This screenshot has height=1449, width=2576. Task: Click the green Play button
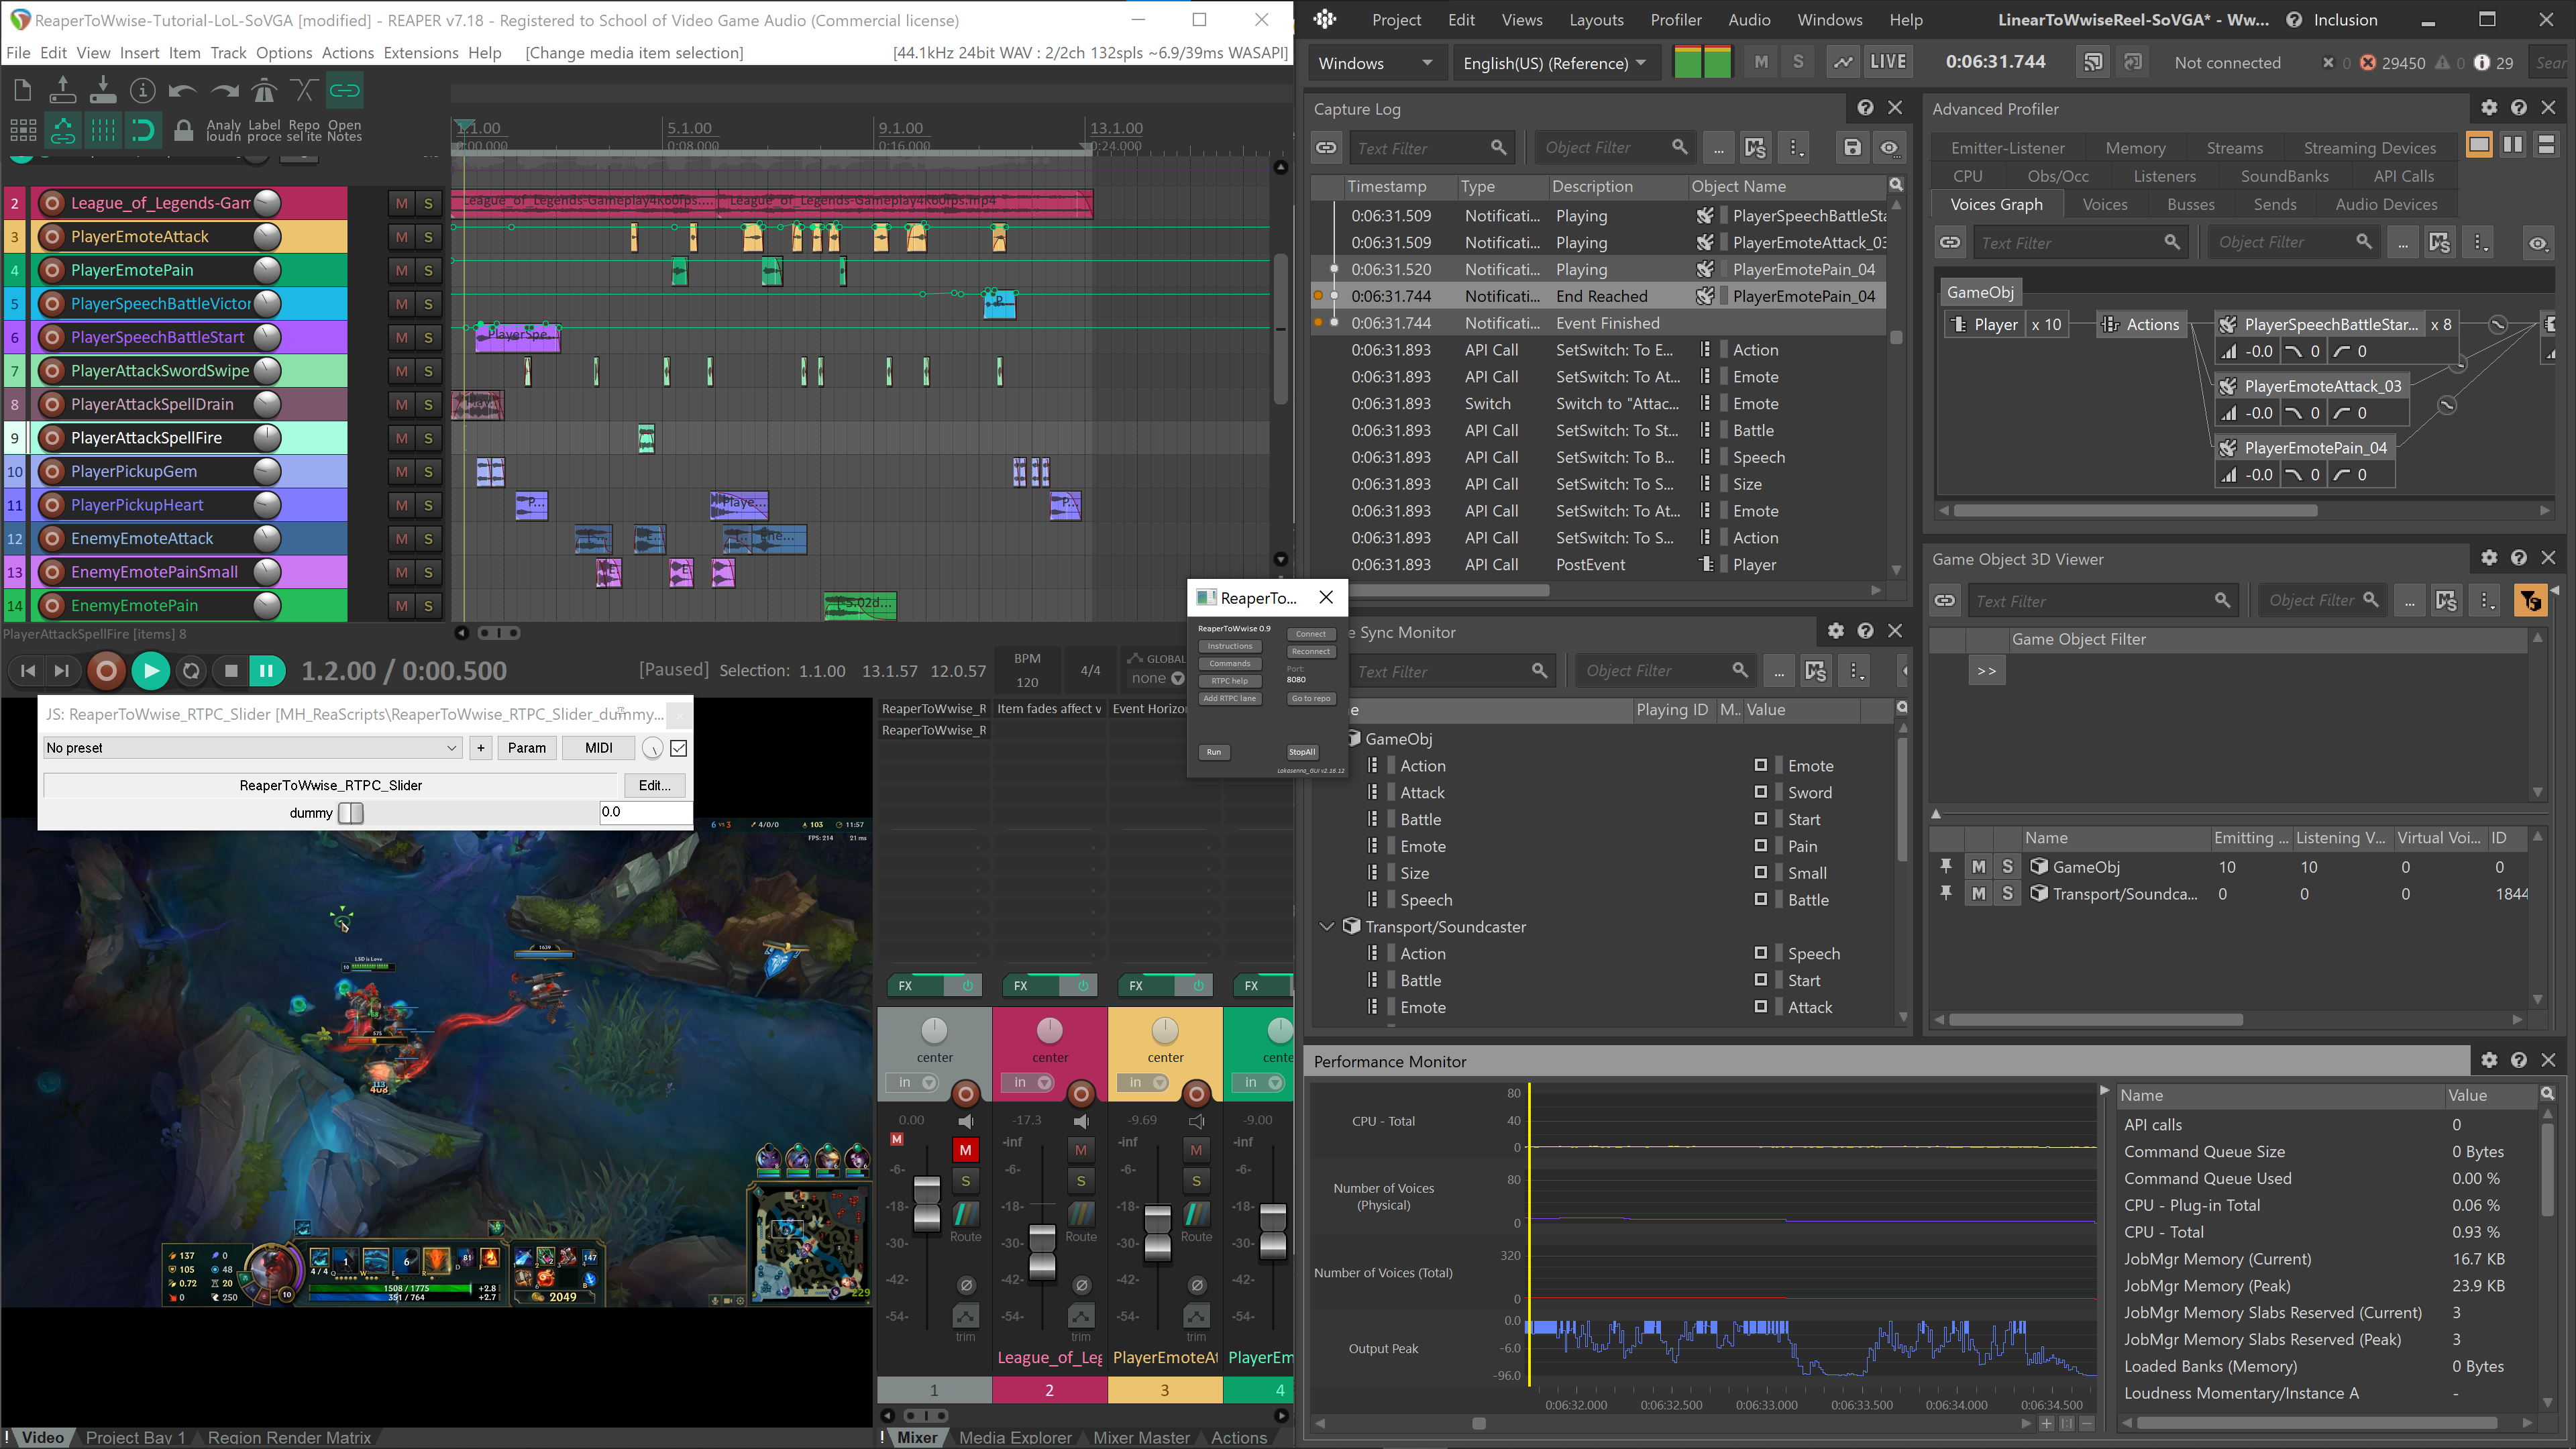[150, 671]
